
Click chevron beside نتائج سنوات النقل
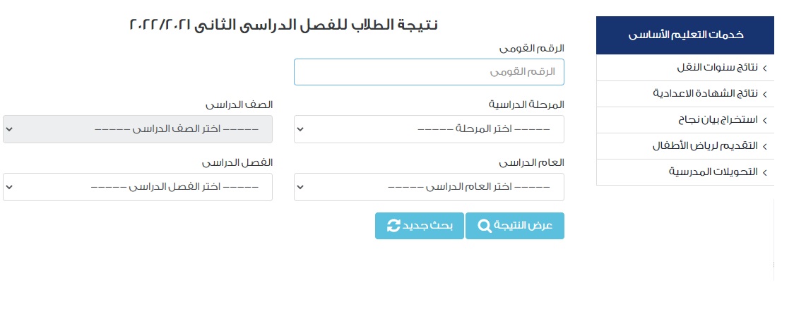click(764, 68)
